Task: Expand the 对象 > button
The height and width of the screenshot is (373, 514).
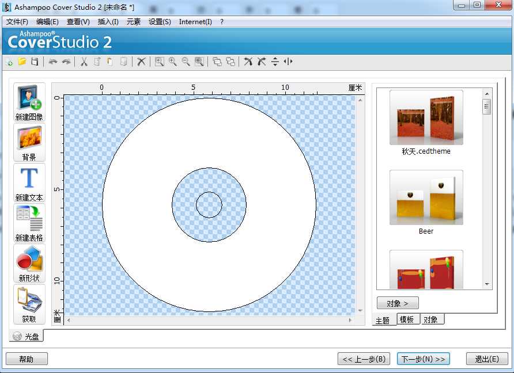Action: [x=398, y=303]
